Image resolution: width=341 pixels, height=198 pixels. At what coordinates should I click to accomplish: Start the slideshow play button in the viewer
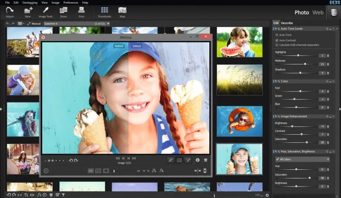(46, 171)
